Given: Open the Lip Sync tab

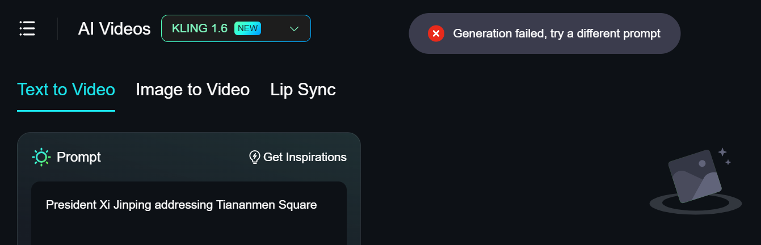Looking at the screenshot, I should tap(303, 90).
